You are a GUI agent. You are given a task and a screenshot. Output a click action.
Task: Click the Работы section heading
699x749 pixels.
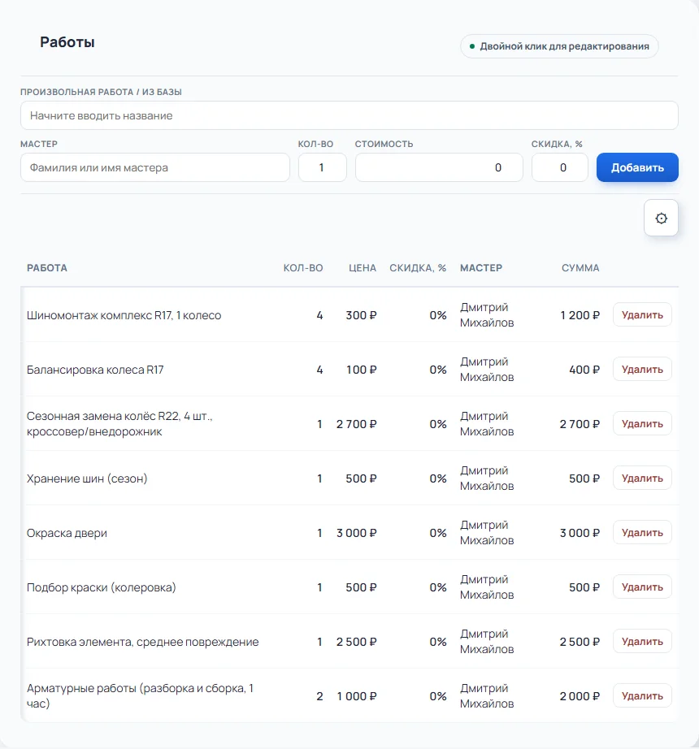(x=67, y=42)
